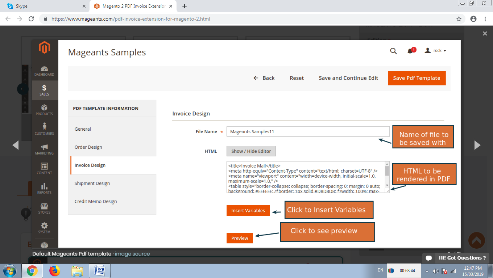Open a new browser tab
This screenshot has height=278, width=493.
coord(185,6)
